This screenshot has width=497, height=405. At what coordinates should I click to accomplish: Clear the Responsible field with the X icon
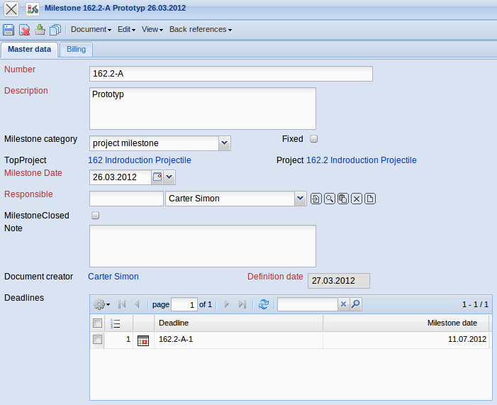[x=357, y=199]
